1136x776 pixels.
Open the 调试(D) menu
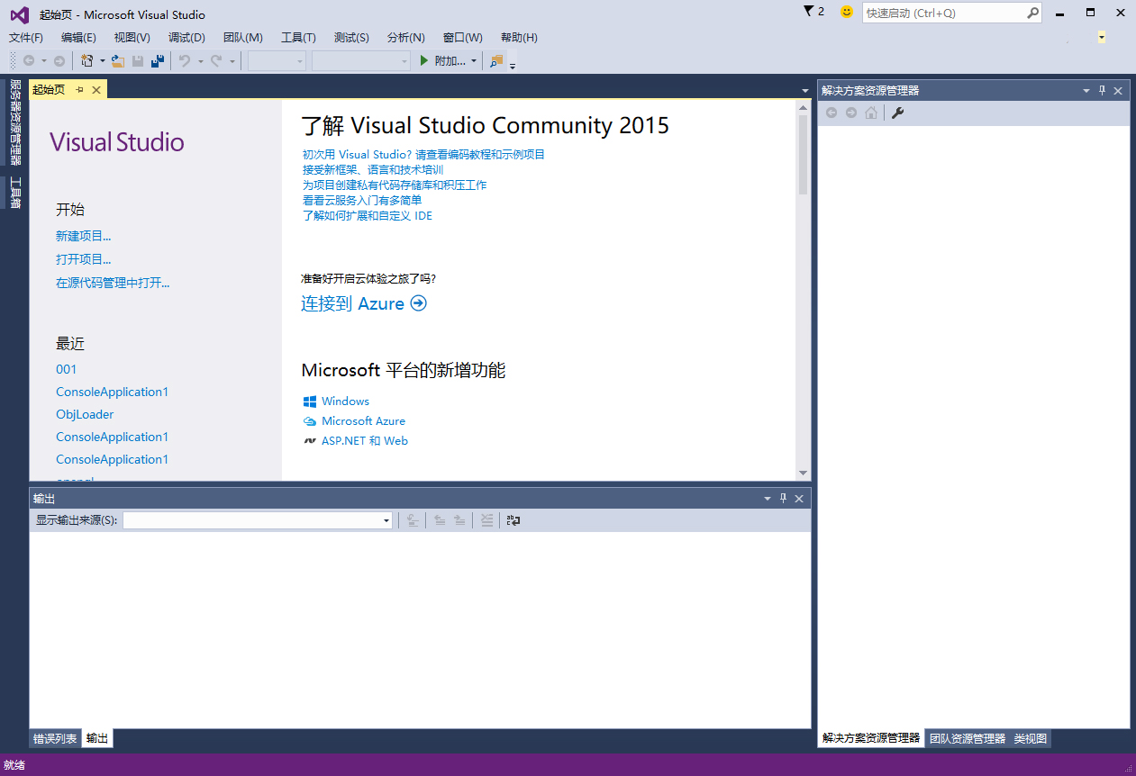(x=186, y=37)
